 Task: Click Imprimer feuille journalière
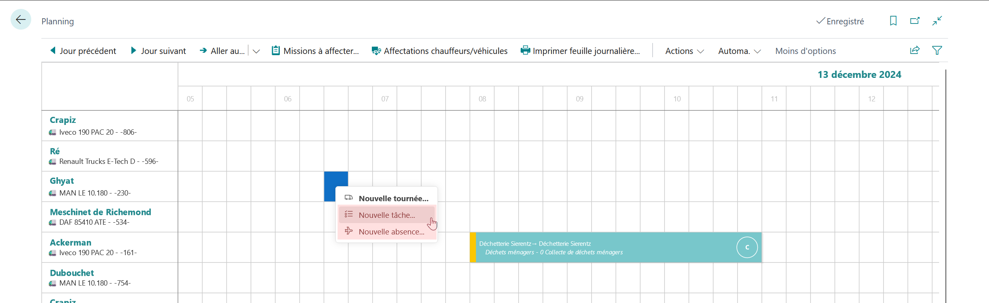coord(580,51)
